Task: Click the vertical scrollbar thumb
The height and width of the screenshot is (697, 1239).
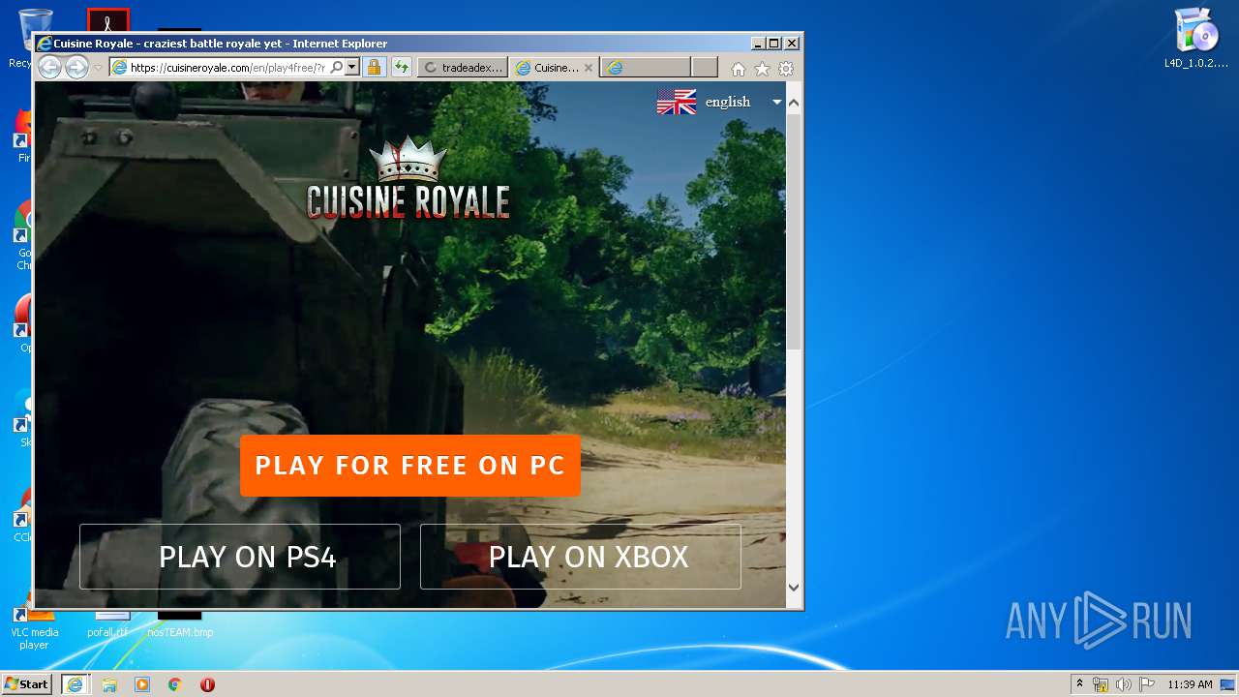Action: pyautogui.click(x=794, y=230)
